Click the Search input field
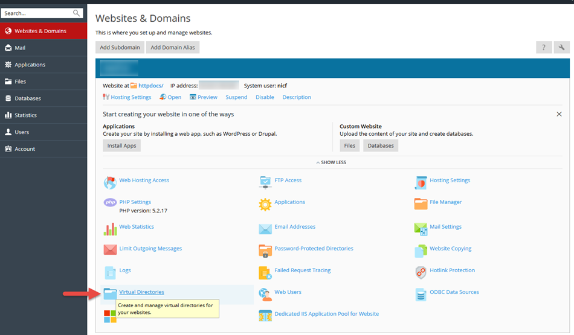Viewport: 574px width, 335px height. [x=36, y=13]
